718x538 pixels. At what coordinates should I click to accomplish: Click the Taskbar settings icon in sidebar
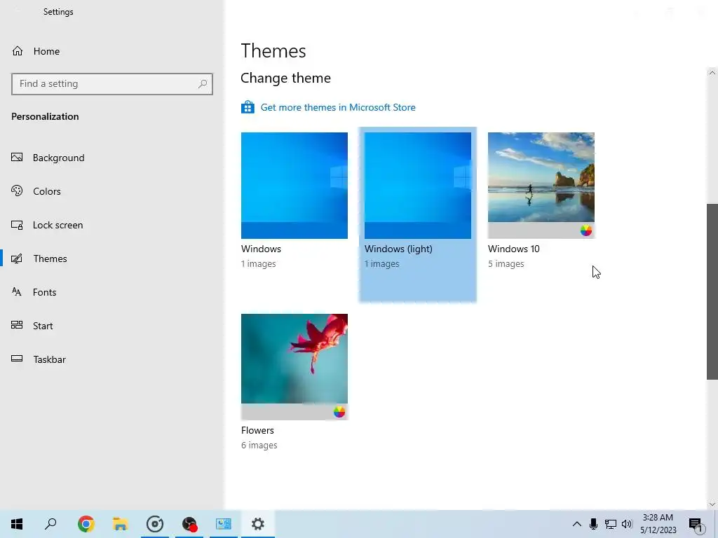pos(17,359)
